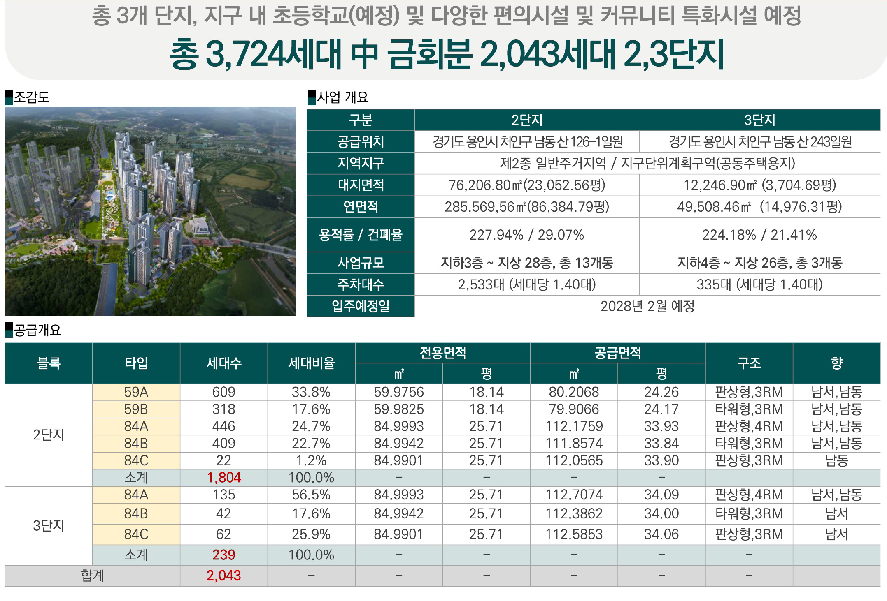Screen dimensions: 887x601
Task: Click household count '446'
Action: click(224, 427)
